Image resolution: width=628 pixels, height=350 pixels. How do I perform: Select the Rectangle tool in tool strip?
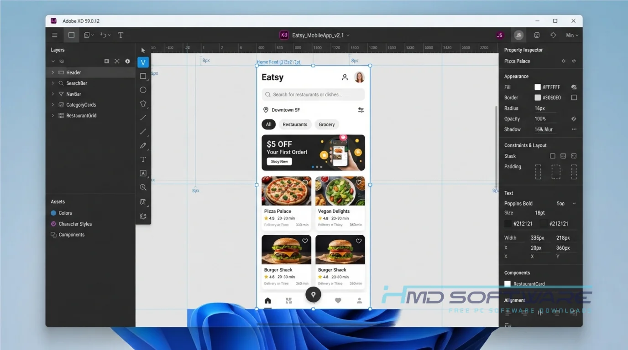(x=143, y=76)
